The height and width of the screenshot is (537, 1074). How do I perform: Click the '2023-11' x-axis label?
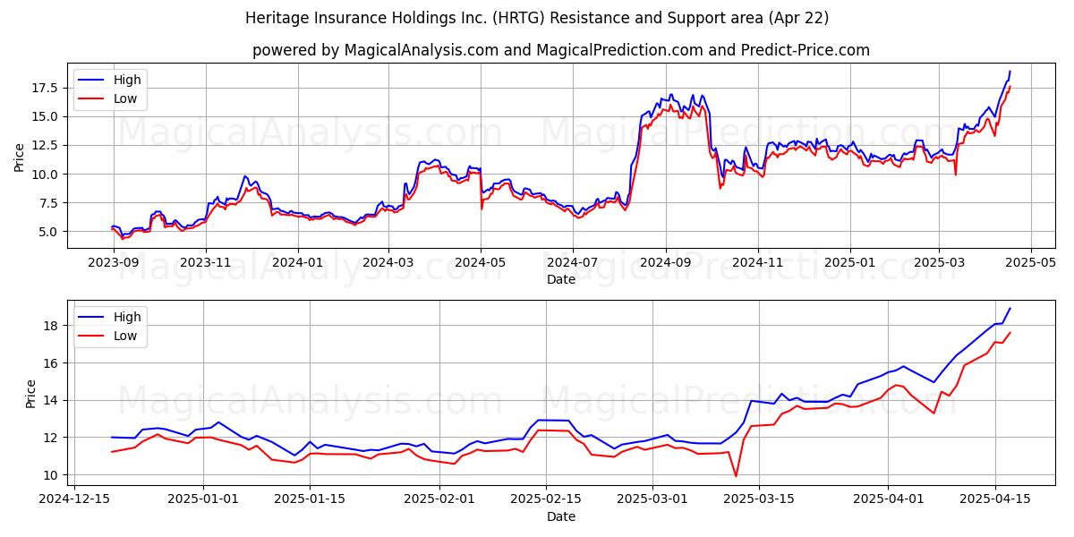[x=206, y=263]
